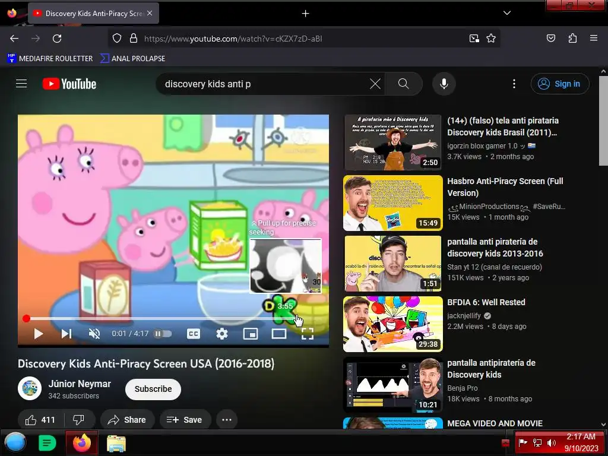This screenshot has width=608, height=456.
Task: Open Júnior Neymar channel avatar
Action: (x=30, y=388)
